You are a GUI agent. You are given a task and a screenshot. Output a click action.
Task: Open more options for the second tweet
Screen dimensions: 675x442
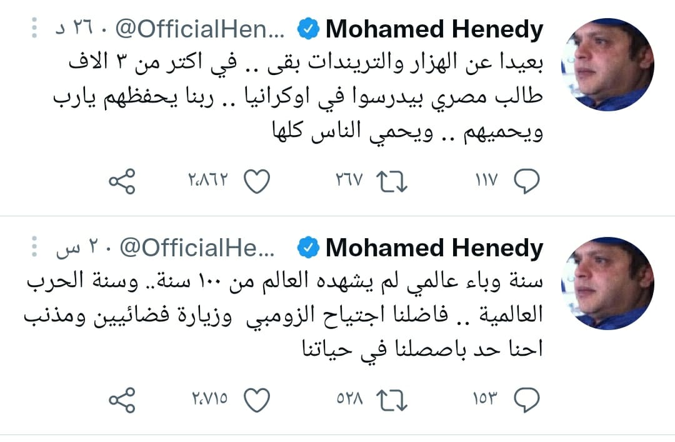click(35, 248)
